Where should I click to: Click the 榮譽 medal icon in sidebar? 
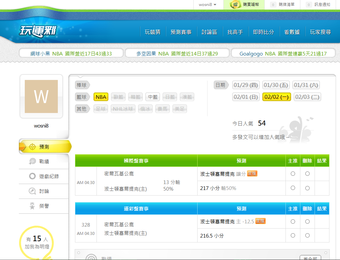[32, 206]
